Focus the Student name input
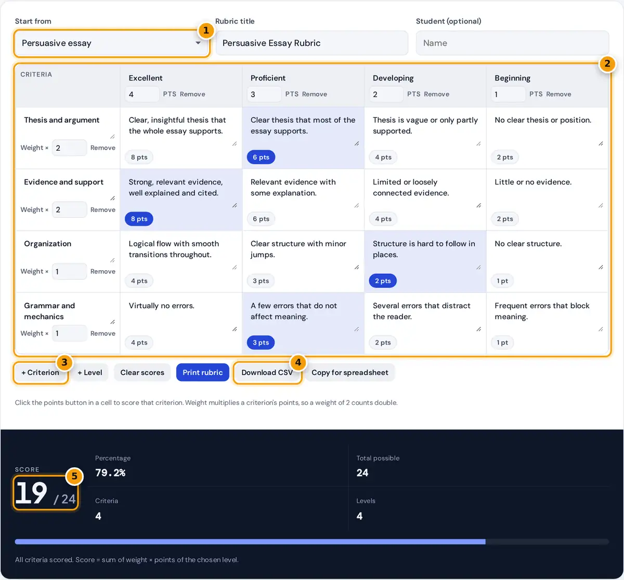This screenshot has width=624, height=580. [512, 43]
